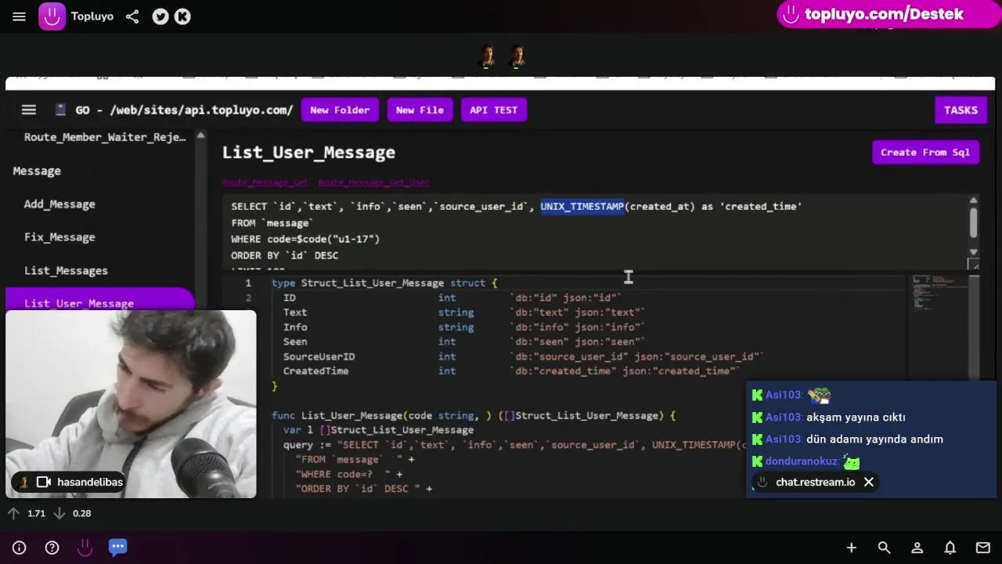
Task: Click the CreatedTime struct field
Action: point(315,371)
